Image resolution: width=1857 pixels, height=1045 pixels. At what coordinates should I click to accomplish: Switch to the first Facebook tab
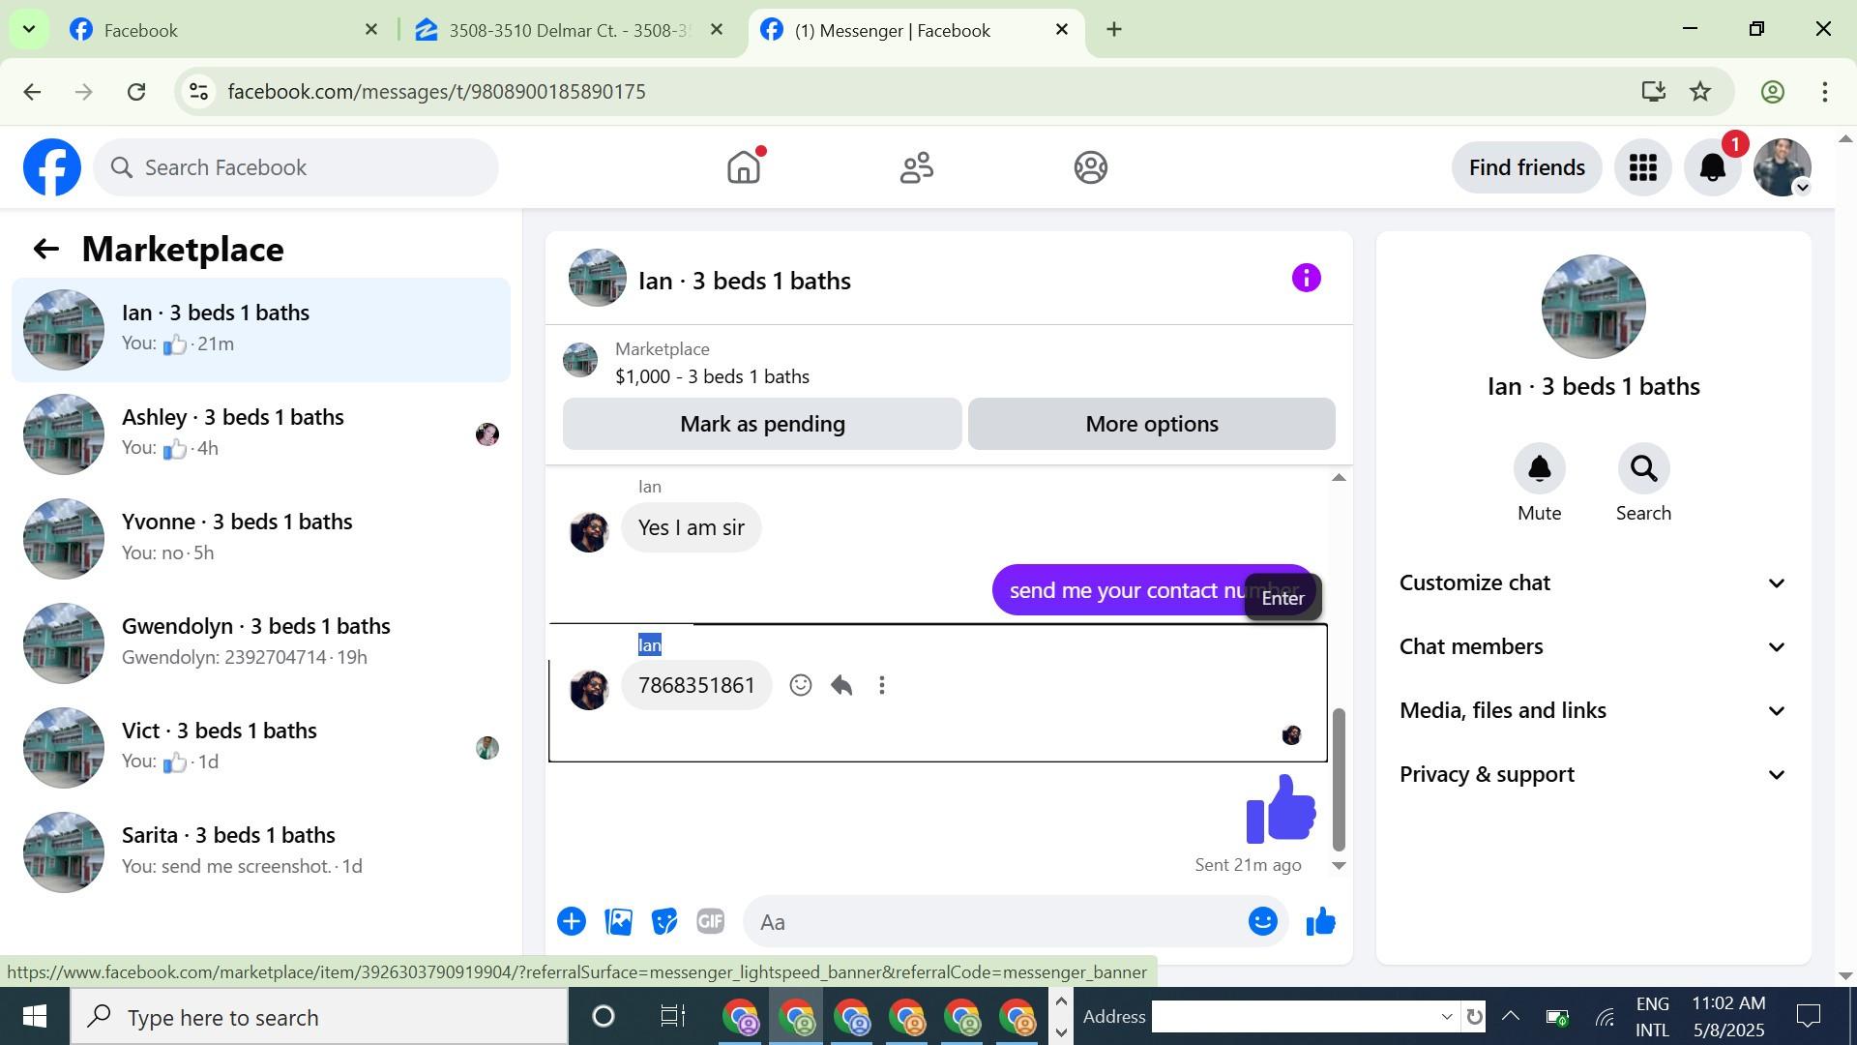pyautogui.click(x=222, y=30)
